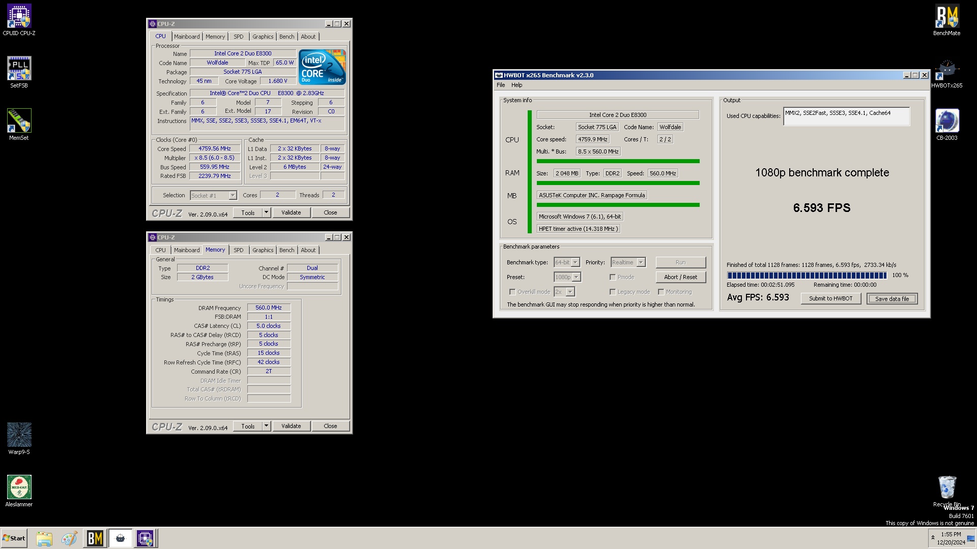Click the HWBOT x265 title bar icon
977x549 pixels.
(x=499, y=75)
